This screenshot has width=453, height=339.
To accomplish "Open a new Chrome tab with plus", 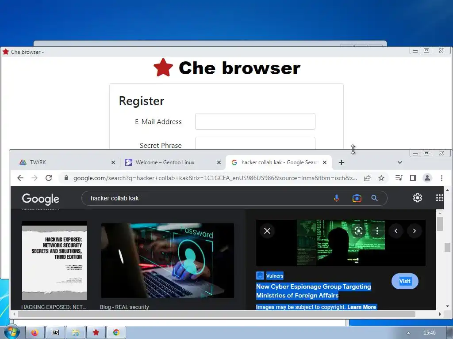I will click(342, 162).
